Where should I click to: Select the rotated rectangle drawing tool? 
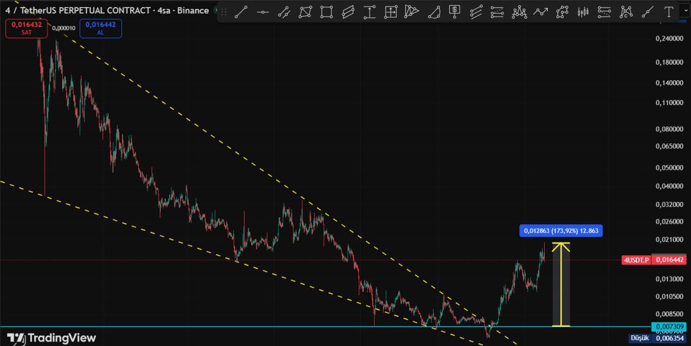[x=305, y=11]
